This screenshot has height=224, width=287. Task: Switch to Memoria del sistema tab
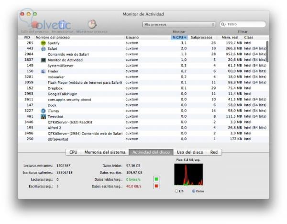(105, 152)
